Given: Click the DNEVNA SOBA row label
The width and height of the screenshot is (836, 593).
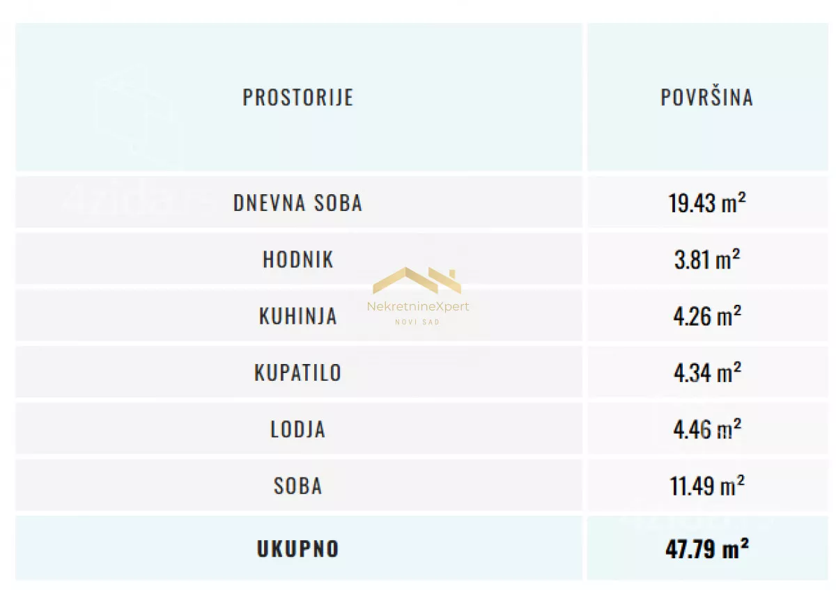Looking at the screenshot, I should tap(298, 203).
